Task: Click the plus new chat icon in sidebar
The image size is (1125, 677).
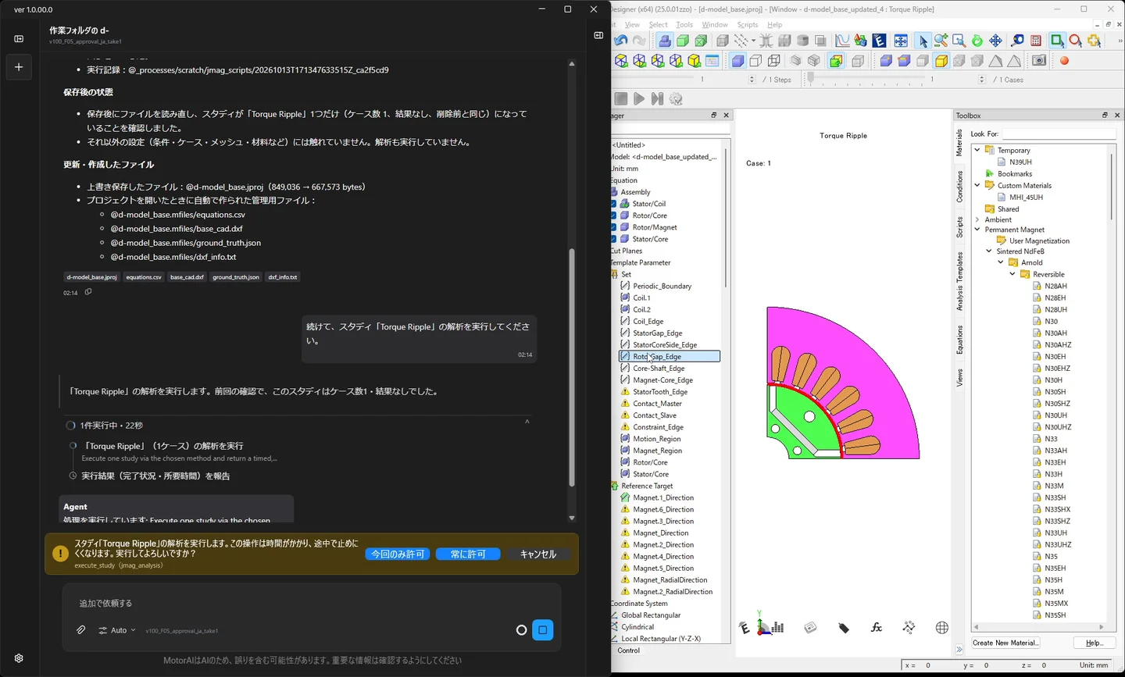Action: click(19, 67)
